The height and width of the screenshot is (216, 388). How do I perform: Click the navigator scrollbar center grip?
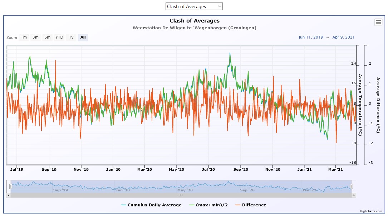(181, 195)
